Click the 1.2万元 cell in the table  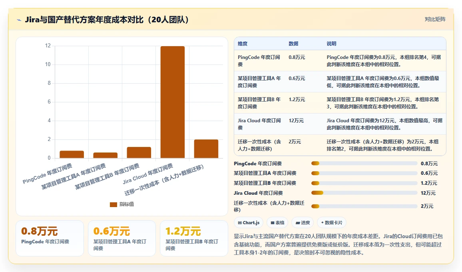[x=297, y=100]
